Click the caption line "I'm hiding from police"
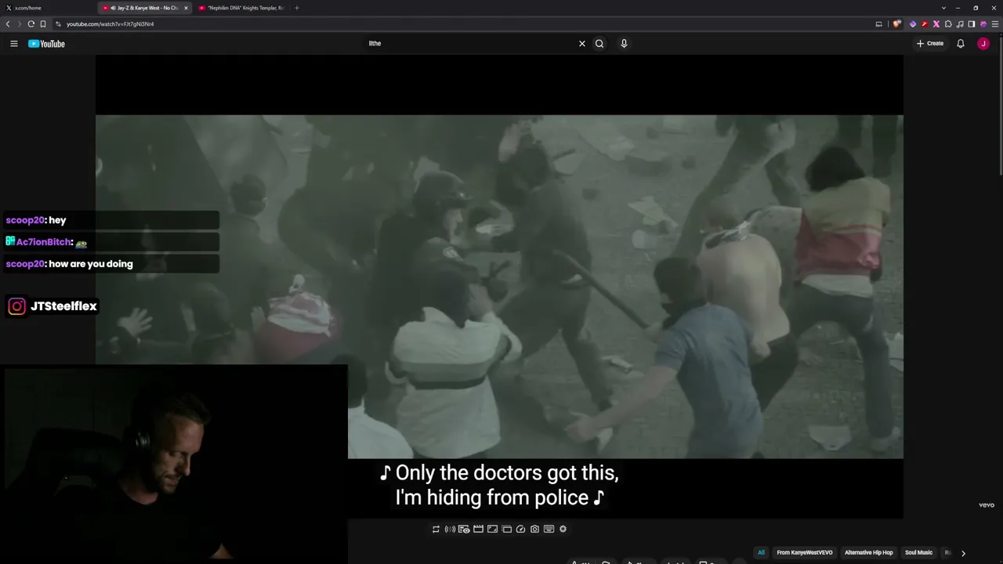 [492, 497]
